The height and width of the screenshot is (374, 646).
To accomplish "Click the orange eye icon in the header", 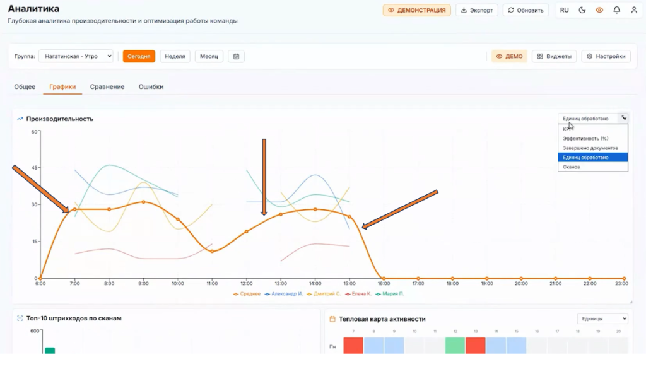I will click(599, 10).
